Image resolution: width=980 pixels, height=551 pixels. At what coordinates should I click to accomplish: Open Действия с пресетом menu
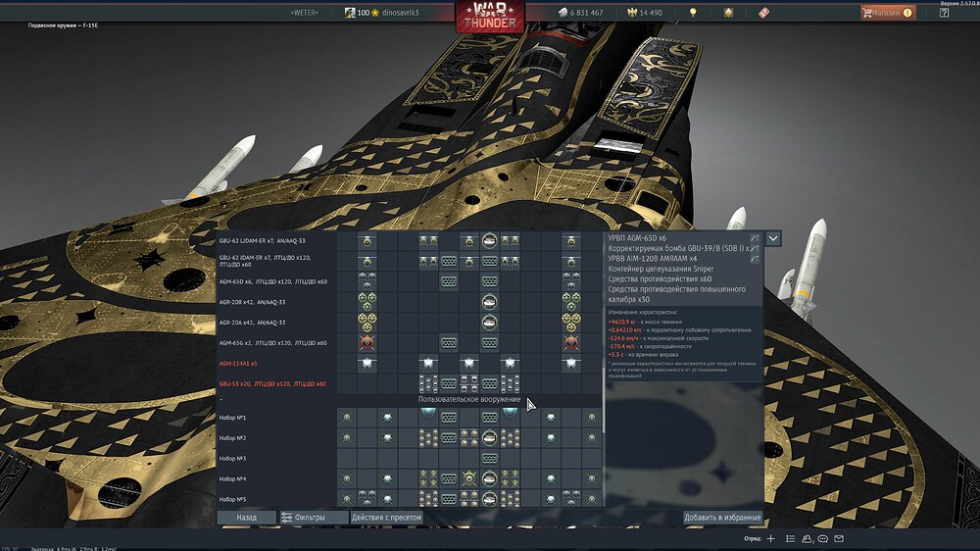[386, 518]
